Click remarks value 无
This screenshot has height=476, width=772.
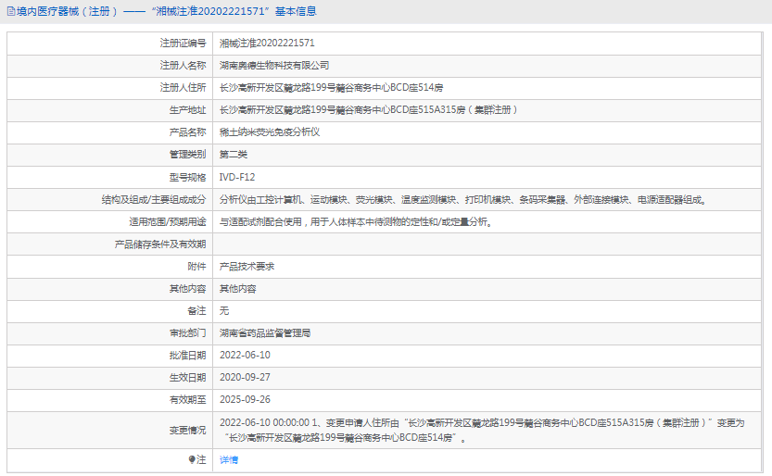(x=224, y=311)
